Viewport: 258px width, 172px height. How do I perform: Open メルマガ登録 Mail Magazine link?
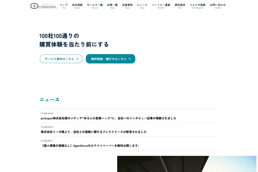point(198,6)
